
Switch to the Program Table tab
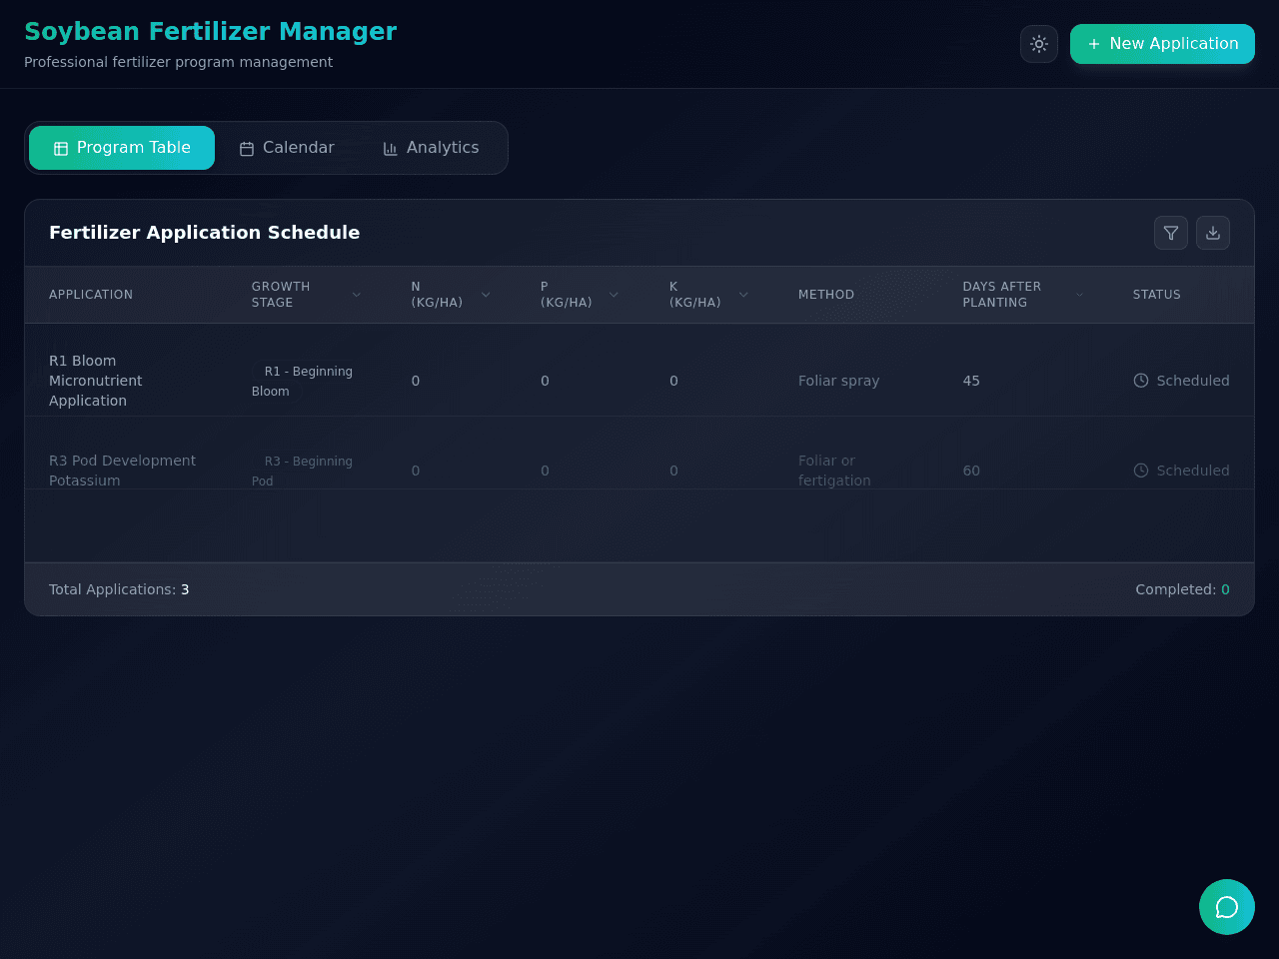[122, 148]
